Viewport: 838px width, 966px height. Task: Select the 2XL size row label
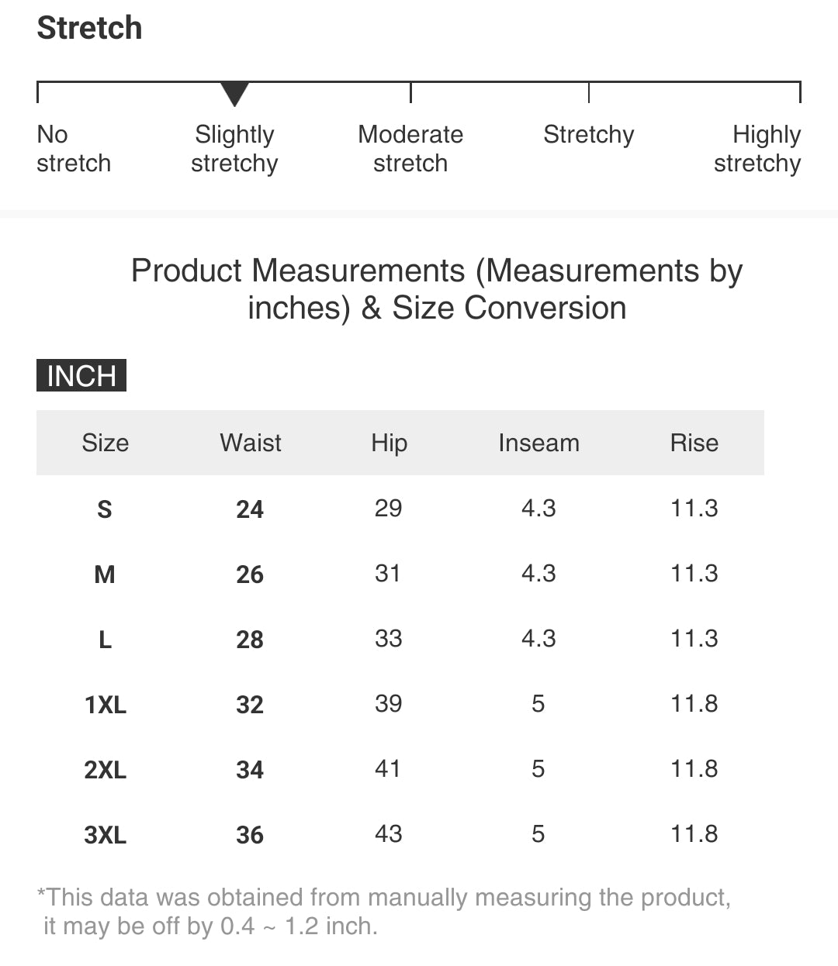coord(105,770)
